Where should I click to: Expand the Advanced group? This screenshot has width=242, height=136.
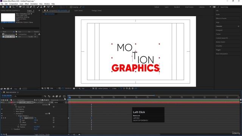19,125
